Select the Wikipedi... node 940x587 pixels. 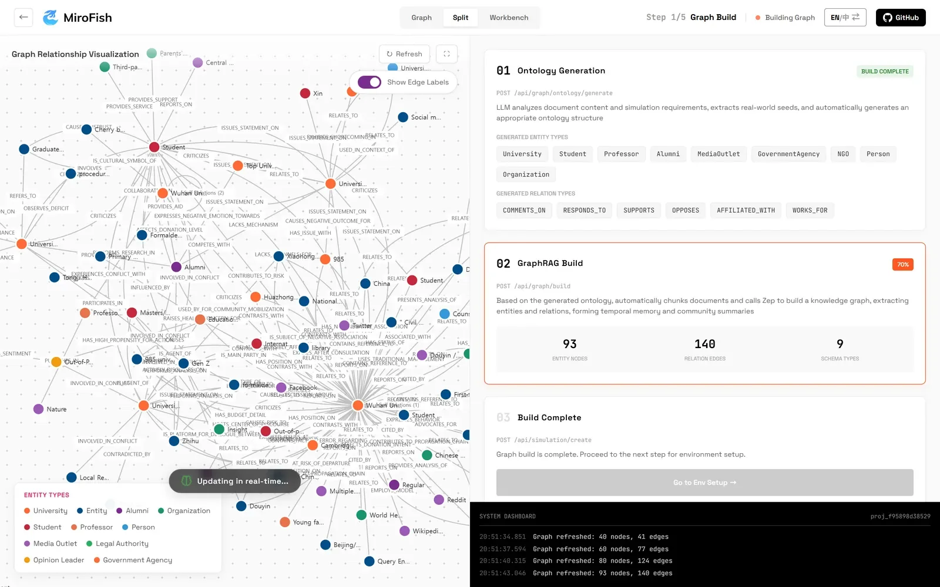coord(404,531)
